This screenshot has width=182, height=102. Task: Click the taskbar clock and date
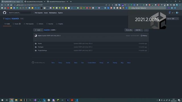173,100
